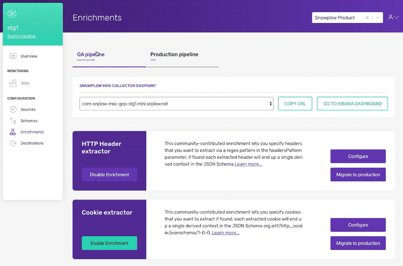Follow the Switch pipeline link
The height and width of the screenshot is (266, 403).
[x=22, y=36]
